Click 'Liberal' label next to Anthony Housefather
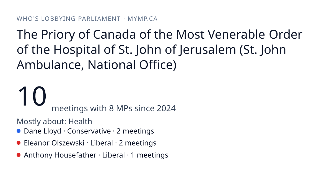Screen dimensions: 332x174 coord(113,155)
